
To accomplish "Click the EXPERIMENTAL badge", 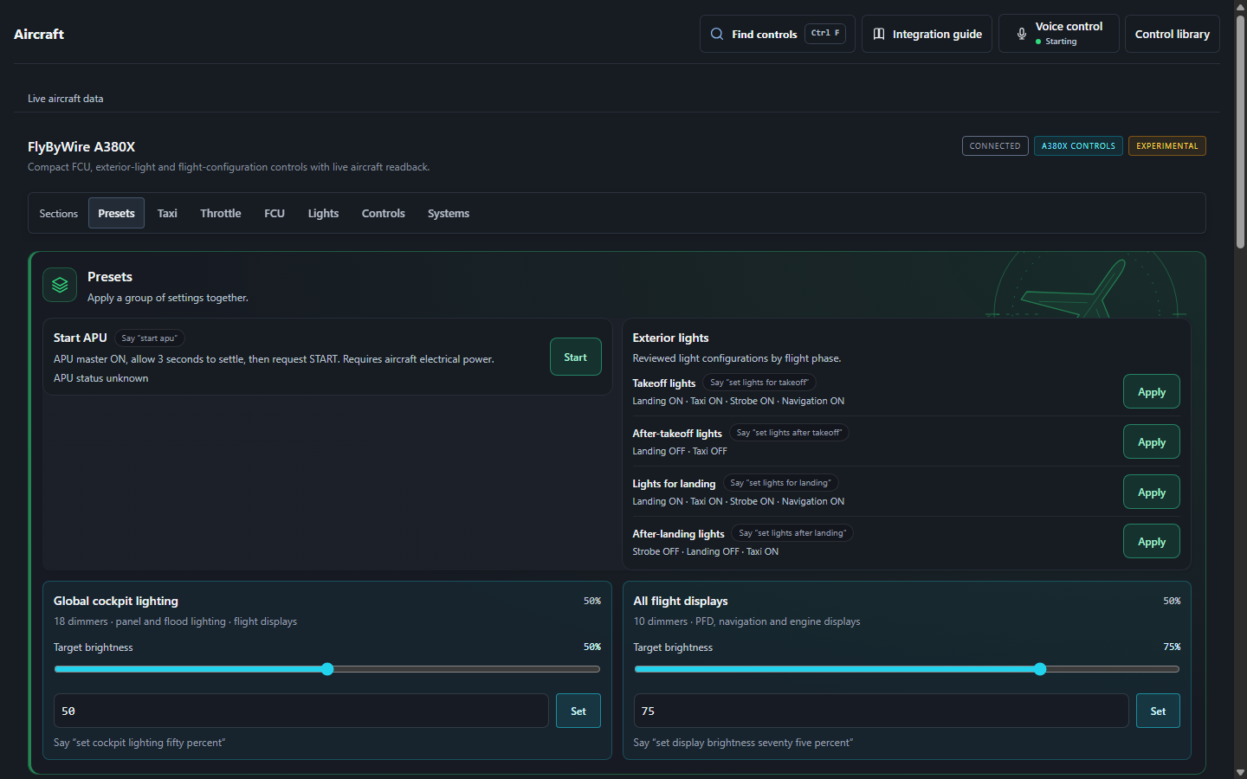I will [1167, 146].
